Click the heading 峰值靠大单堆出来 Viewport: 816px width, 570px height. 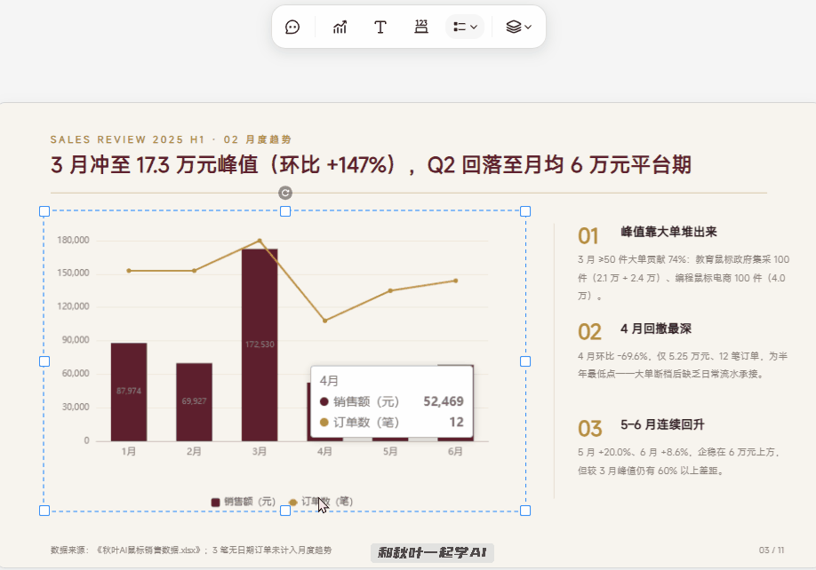668,233
